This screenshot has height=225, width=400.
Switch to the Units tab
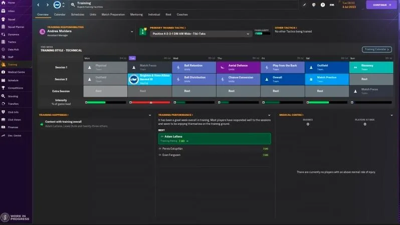93,15
